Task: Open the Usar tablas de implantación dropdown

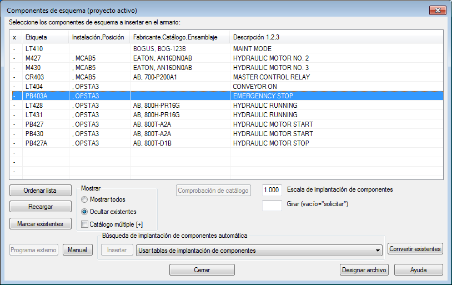Action: (259, 251)
